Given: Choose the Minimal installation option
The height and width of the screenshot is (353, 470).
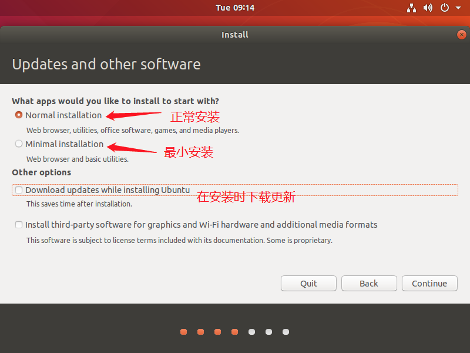Looking at the screenshot, I should (19, 144).
